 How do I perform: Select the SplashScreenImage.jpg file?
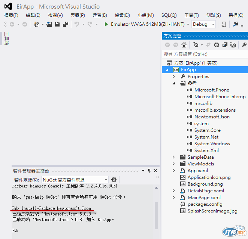(212, 211)
